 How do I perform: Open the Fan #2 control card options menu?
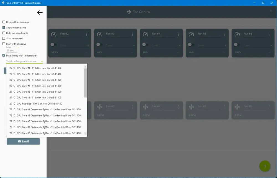coord(86,34)
